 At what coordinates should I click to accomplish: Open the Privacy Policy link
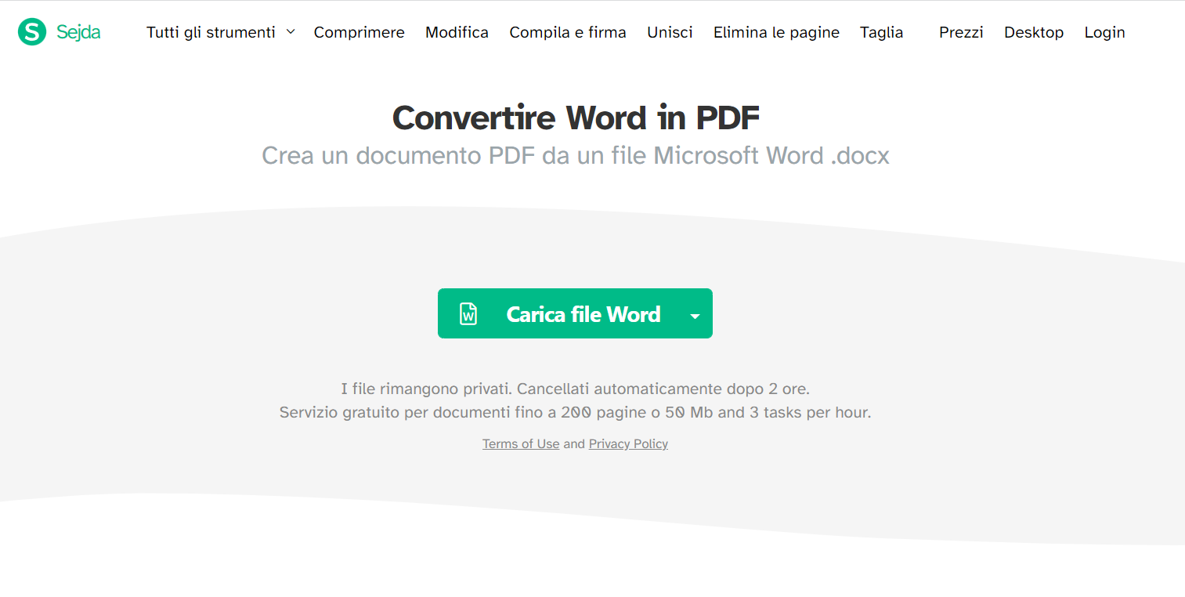[628, 444]
